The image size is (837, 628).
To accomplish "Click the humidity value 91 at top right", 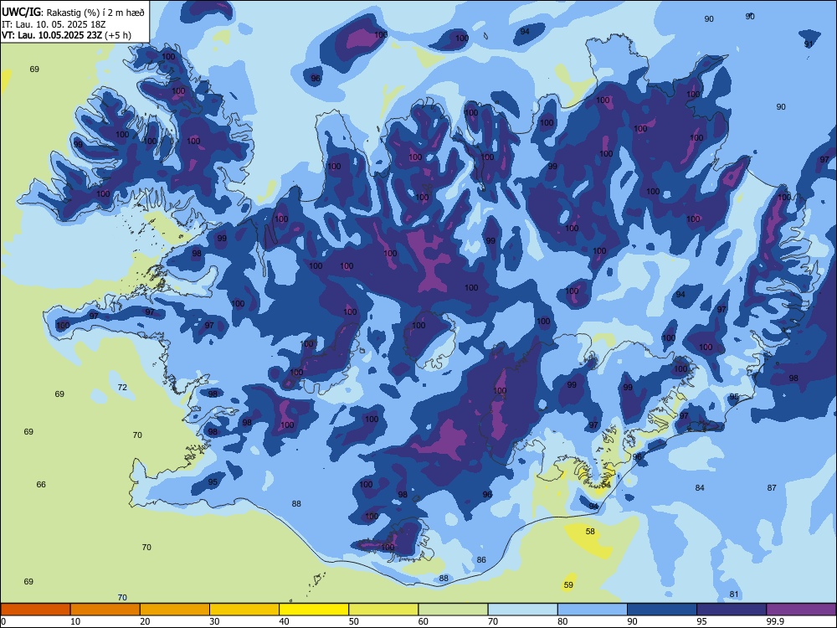I will (809, 44).
